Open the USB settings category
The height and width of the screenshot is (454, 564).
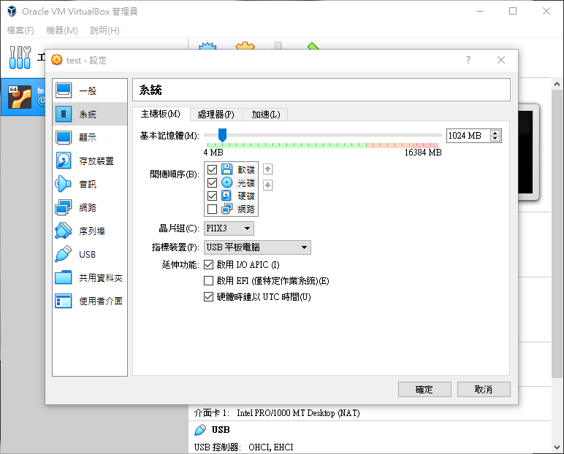(x=90, y=254)
